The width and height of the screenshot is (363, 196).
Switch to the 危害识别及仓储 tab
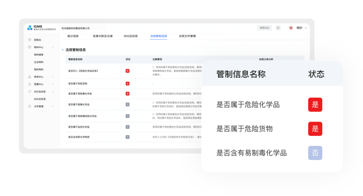point(103,36)
